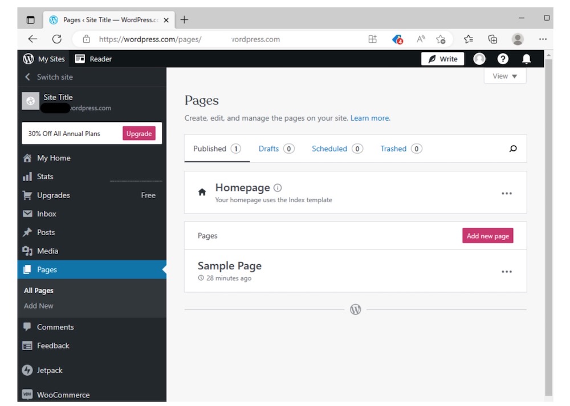Image resolution: width=570 pixels, height=406 pixels.
Task: Switch to the Drafts tab
Action: point(276,149)
